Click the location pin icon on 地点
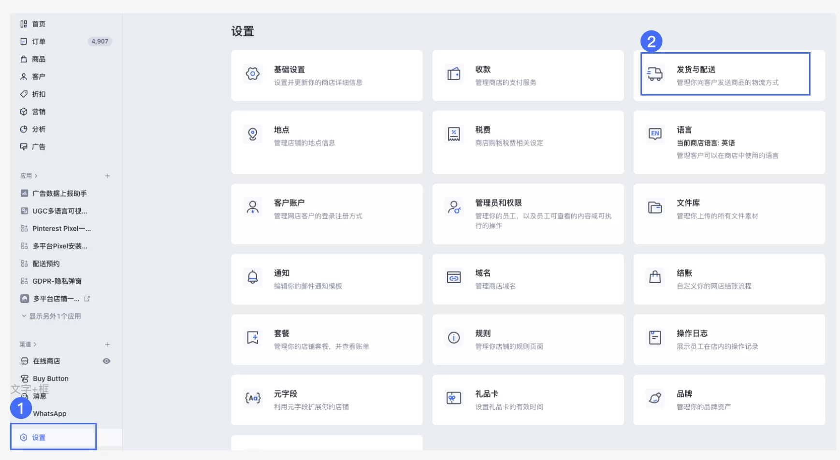Viewport: 840px width, 460px height. pyautogui.click(x=252, y=134)
